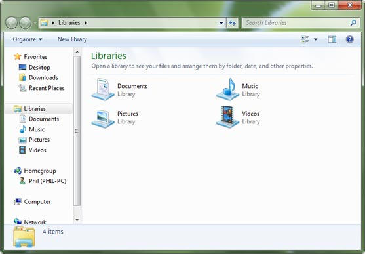Screen dimensions: 365x254
Task: Expand the view options dropdown arrow
Action: [x=316, y=39]
